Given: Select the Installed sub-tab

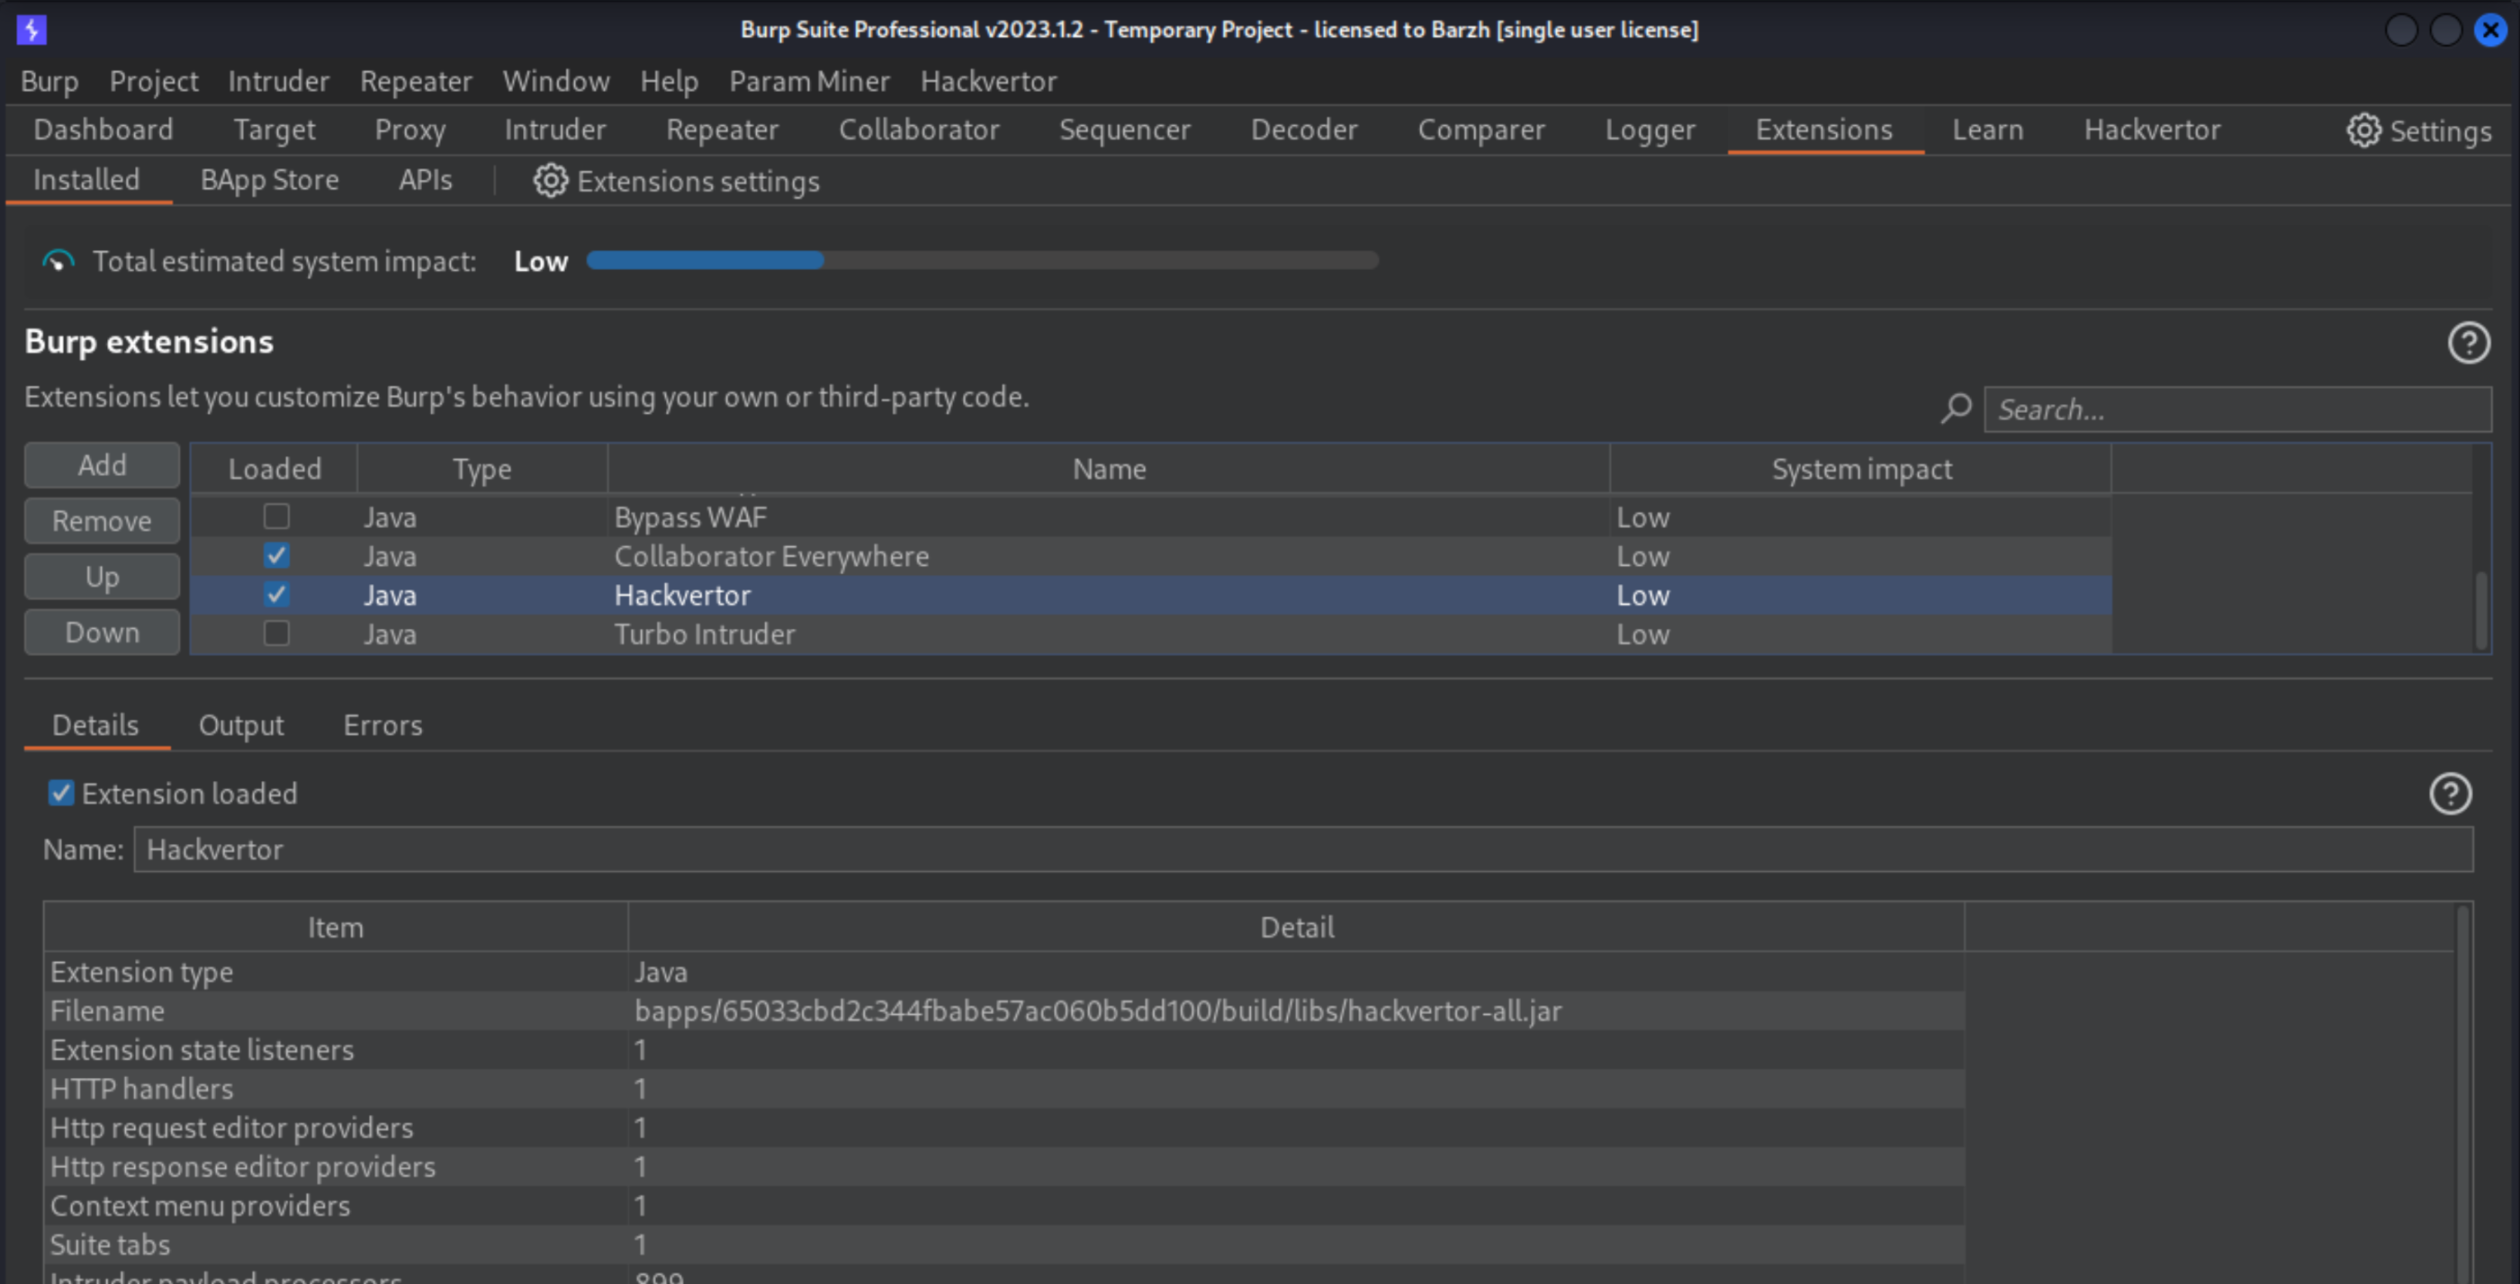Looking at the screenshot, I should click(87, 180).
